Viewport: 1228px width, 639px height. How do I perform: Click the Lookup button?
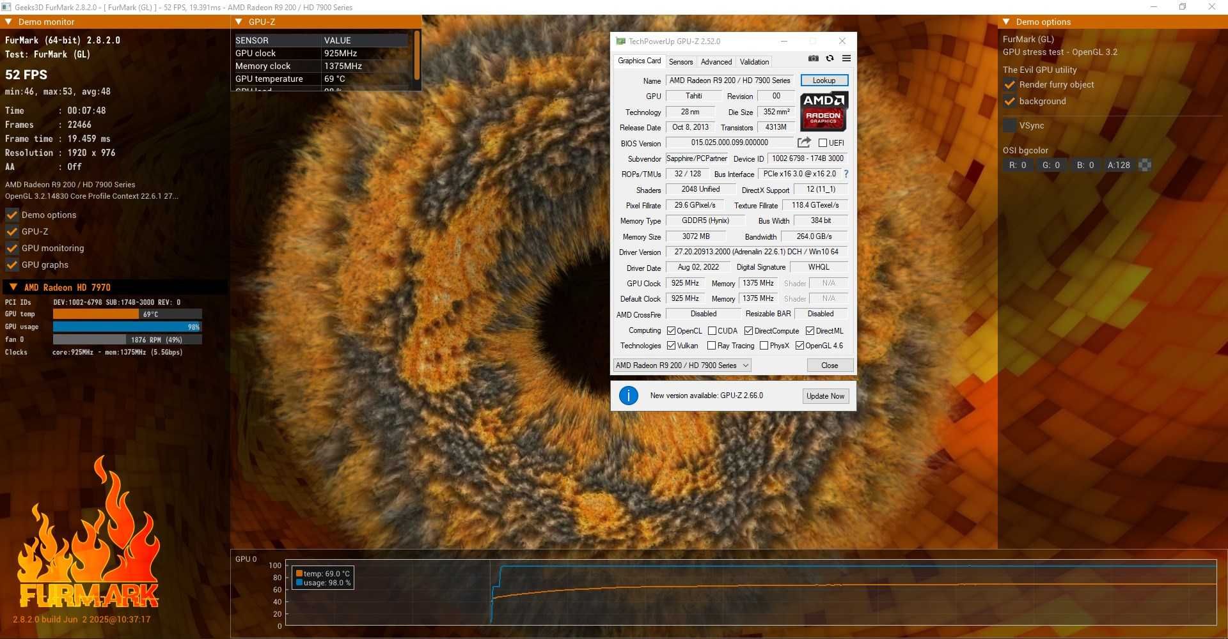tap(824, 81)
